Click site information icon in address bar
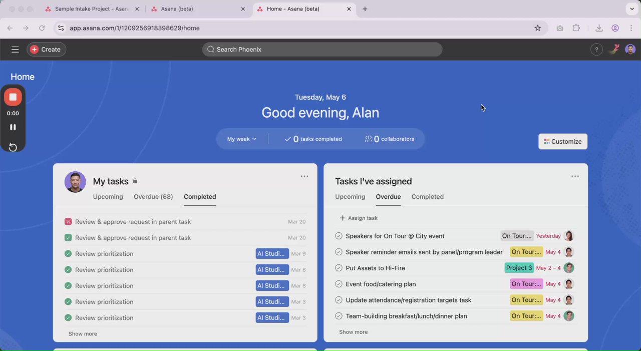The image size is (641, 351). [x=61, y=28]
